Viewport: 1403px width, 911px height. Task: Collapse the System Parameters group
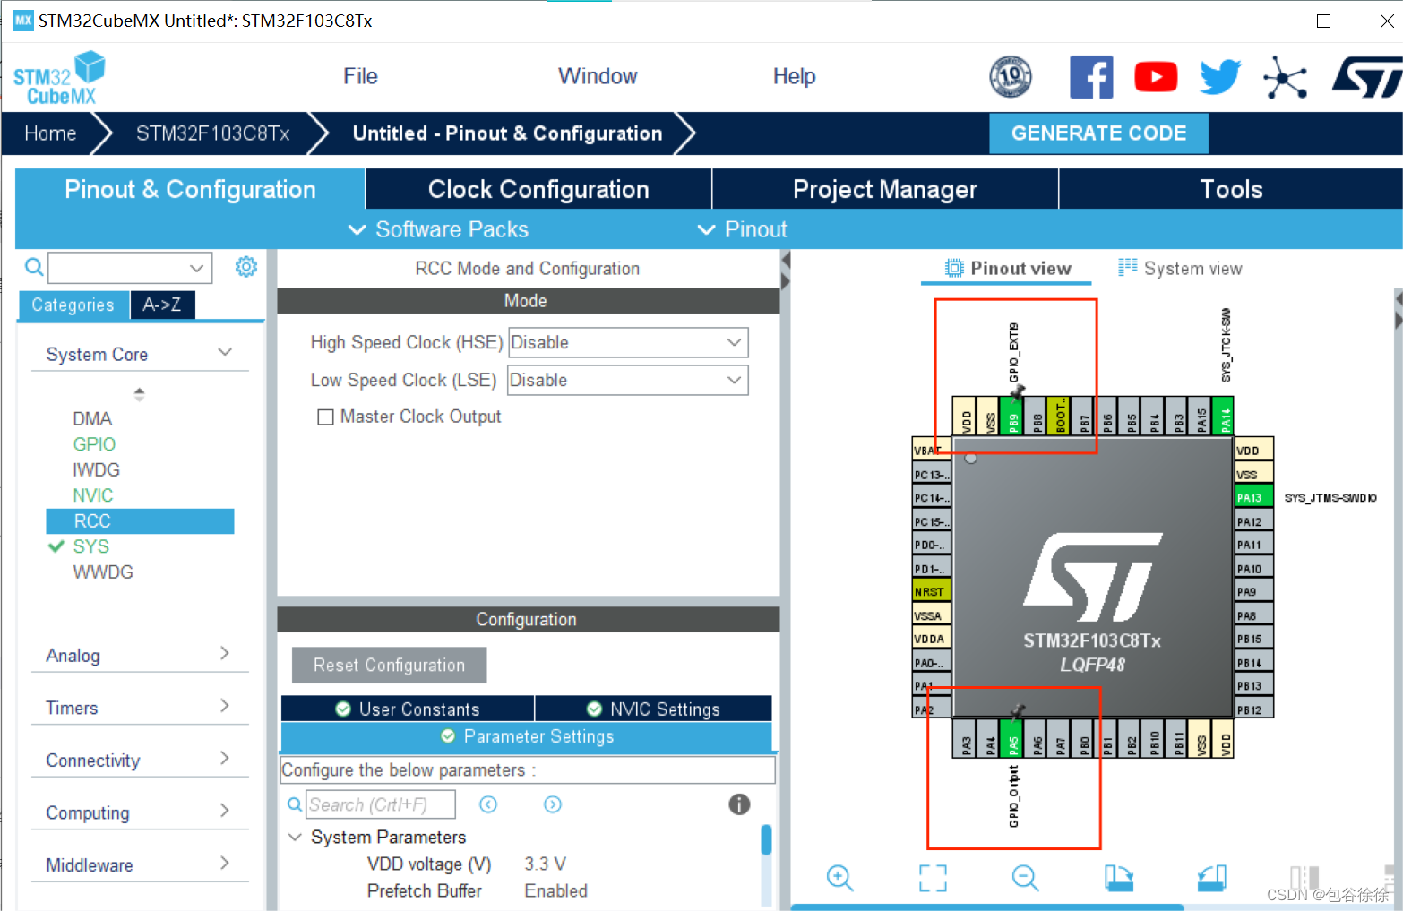click(x=295, y=837)
